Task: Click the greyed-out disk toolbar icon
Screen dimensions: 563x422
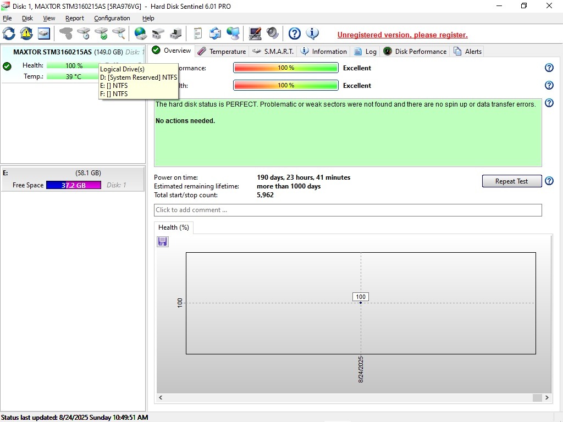Action: [x=66, y=34]
